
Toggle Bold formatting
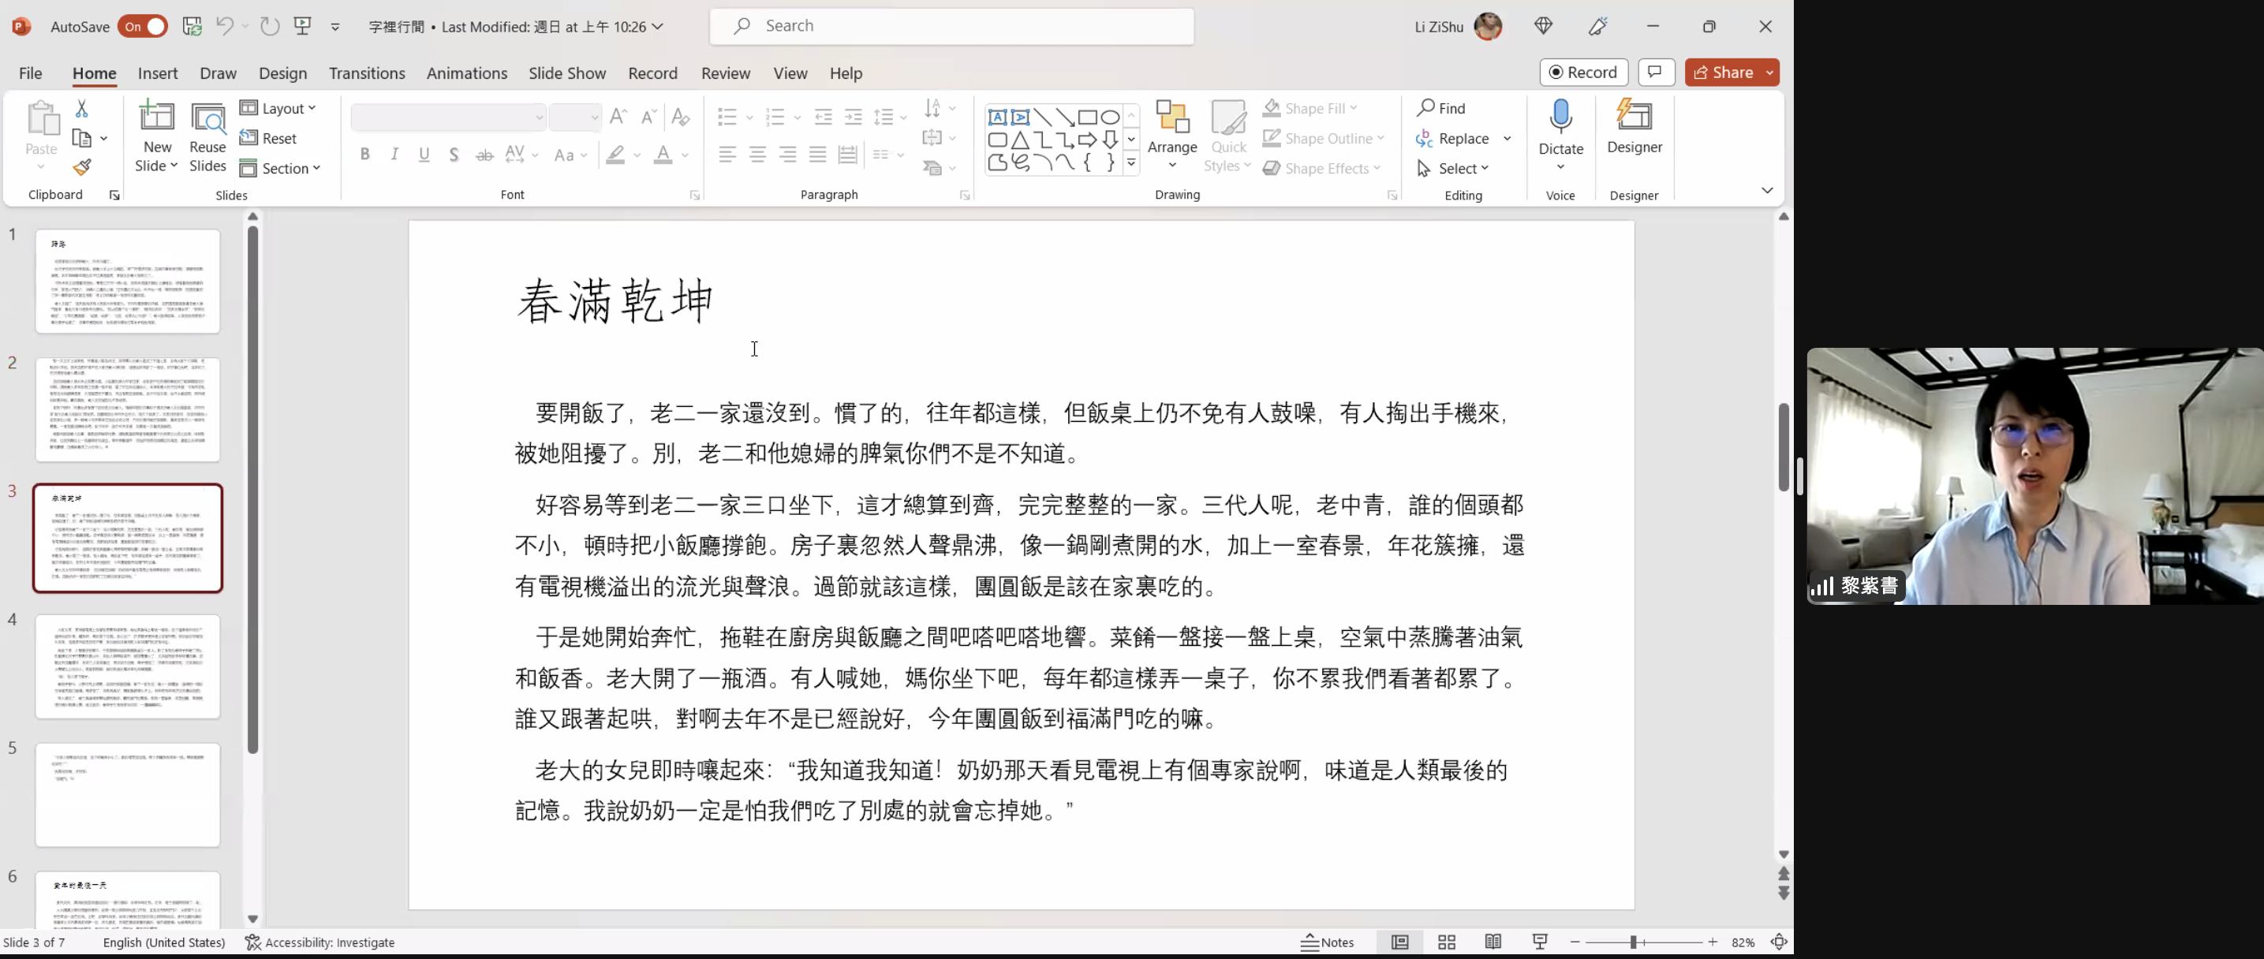click(364, 155)
